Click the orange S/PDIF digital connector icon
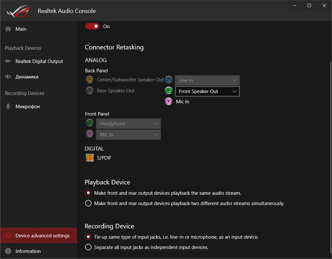This screenshot has width=332, height=259. [x=90, y=158]
